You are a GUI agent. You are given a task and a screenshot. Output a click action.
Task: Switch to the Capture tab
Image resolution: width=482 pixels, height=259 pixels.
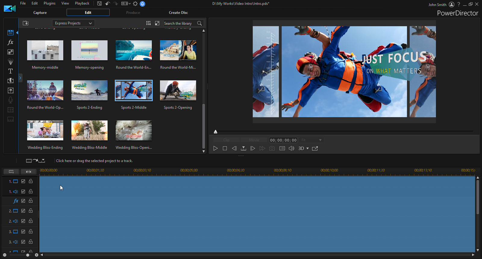(40, 13)
